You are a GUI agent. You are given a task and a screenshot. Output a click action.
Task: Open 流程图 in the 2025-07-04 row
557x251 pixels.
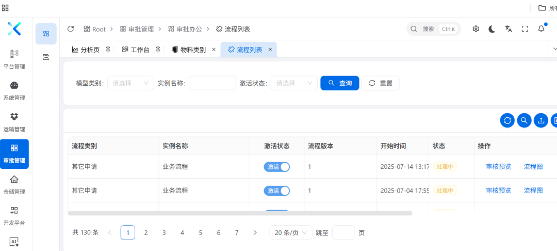533,191
